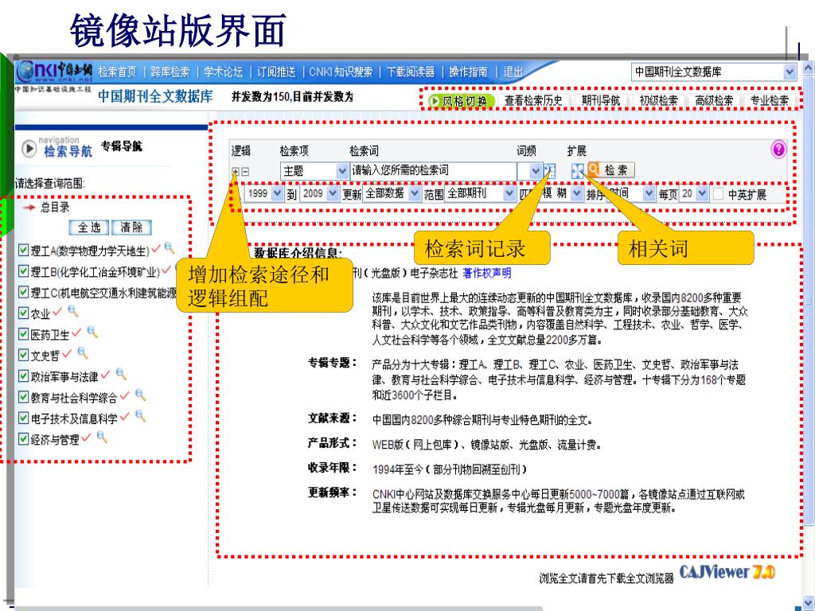Open the purple question mark help icon

778,150
